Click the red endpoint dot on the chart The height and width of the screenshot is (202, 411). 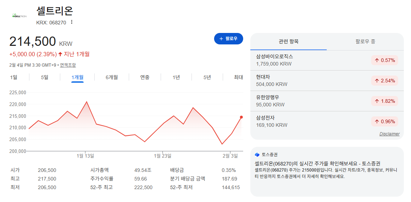pos(241,117)
